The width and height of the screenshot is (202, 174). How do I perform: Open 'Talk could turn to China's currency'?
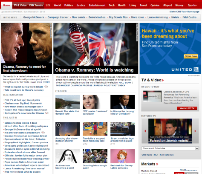pos(24,90)
